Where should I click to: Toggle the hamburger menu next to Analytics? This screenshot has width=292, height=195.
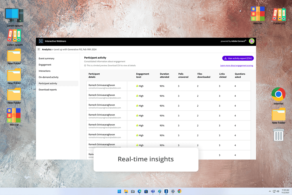click(39, 49)
